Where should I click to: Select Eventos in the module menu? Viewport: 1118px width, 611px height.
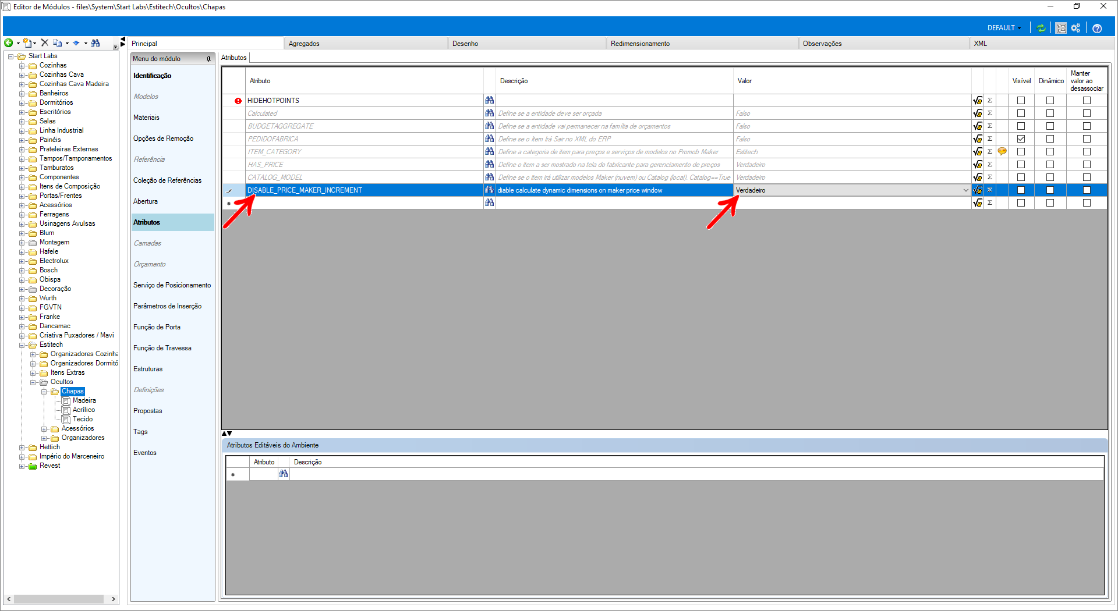145,453
